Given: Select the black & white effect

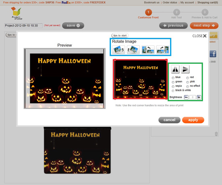Looking at the screenshot, I should tap(173, 91).
